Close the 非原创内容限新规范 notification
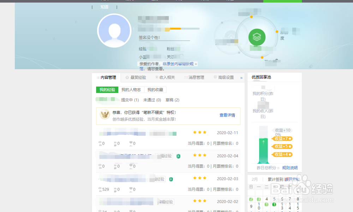Image resolution: width=353 pixels, height=212 pixels. (x=196, y=64)
